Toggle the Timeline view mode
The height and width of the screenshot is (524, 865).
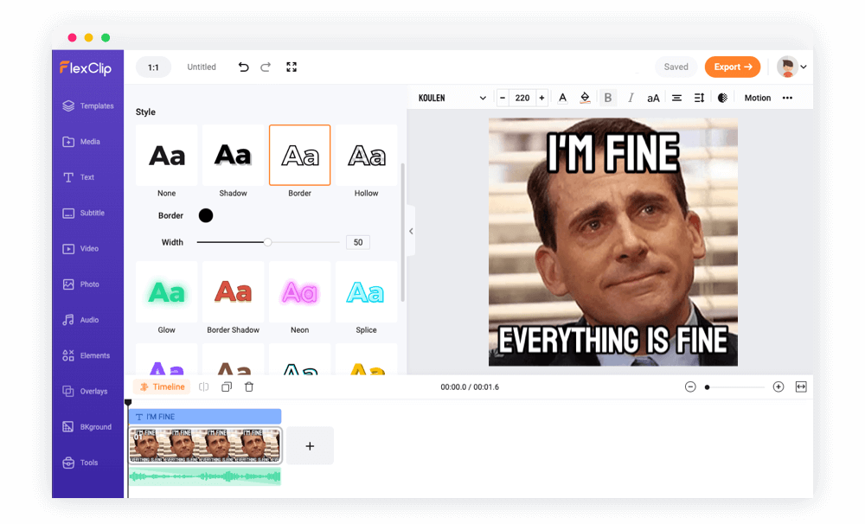[162, 387]
